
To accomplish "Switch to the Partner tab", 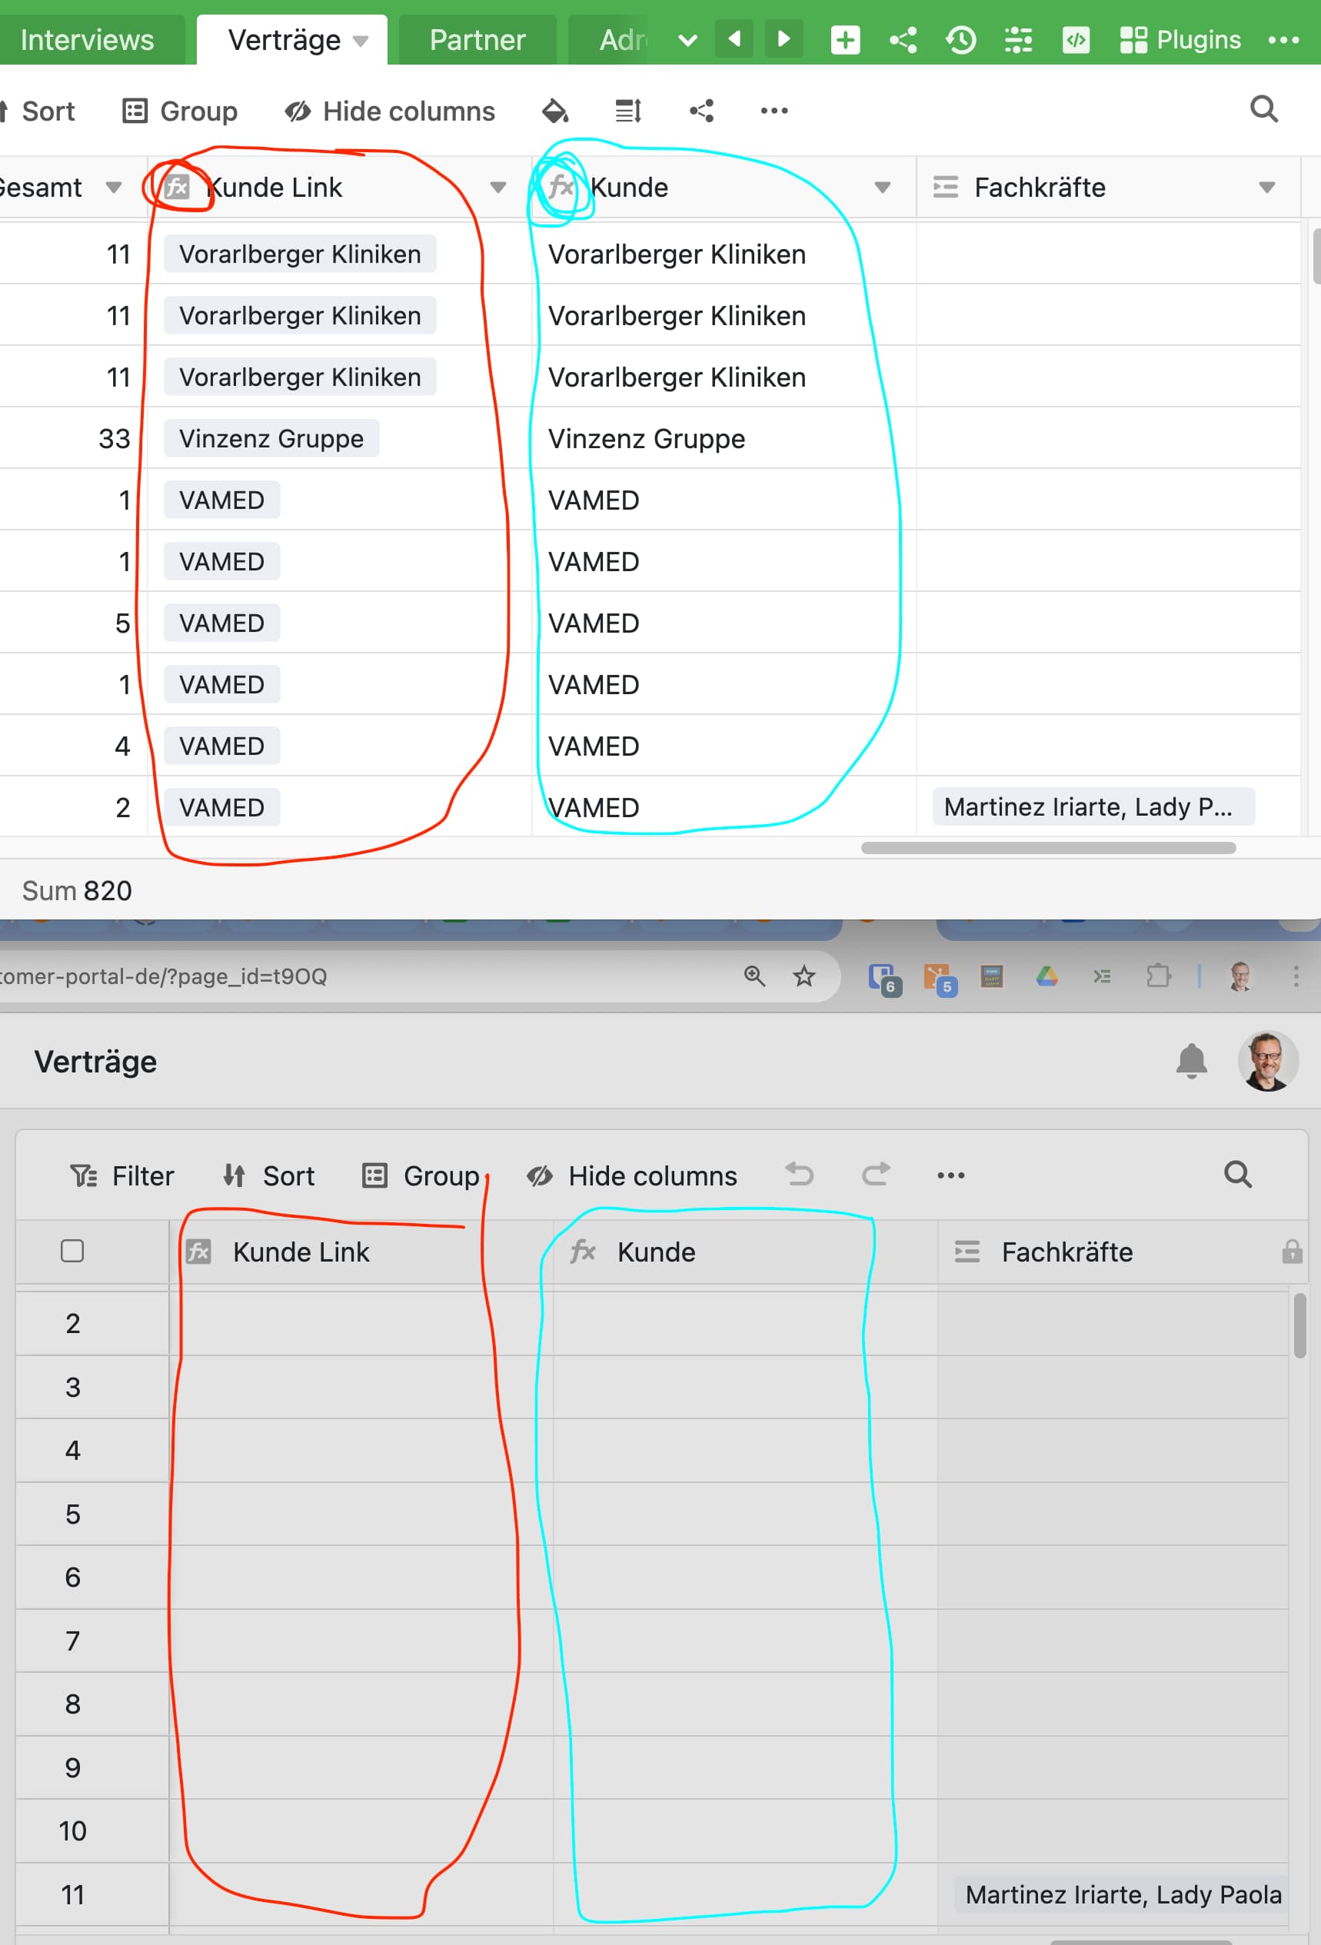I will click(477, 39).
